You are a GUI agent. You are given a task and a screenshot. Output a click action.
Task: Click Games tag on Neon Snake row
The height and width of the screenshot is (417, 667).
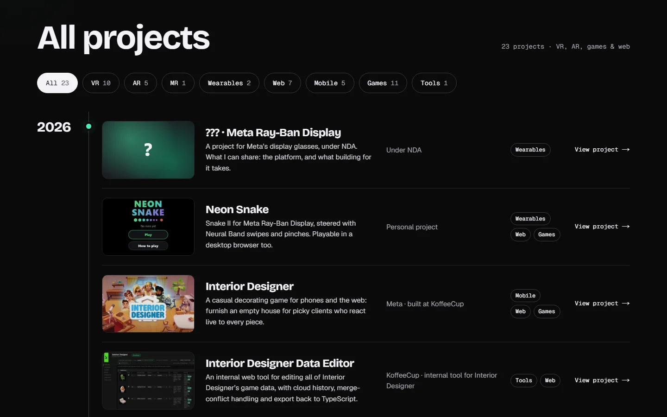click(547, 234)
